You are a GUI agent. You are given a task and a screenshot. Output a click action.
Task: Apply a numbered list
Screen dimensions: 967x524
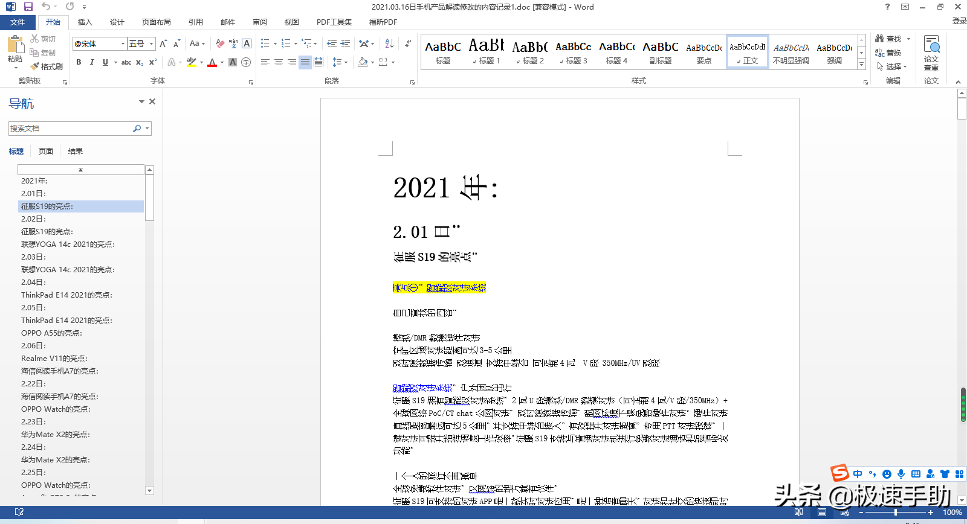286,43
